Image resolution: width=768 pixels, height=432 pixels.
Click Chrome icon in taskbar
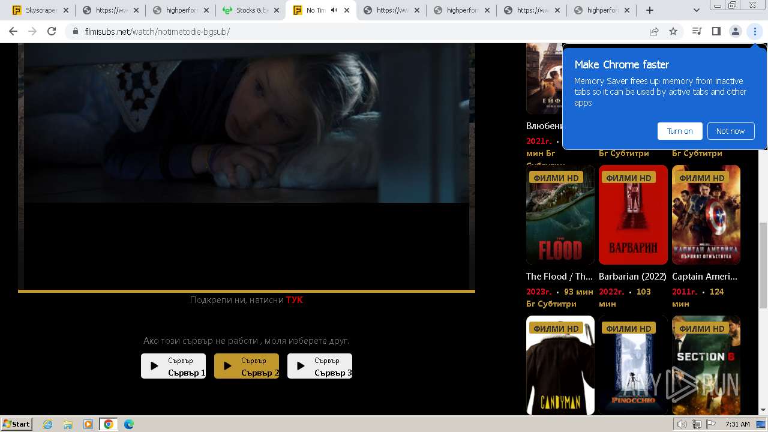pos(109,424)
